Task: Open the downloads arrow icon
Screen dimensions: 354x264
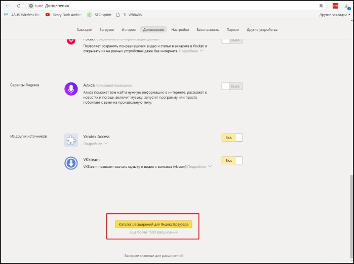Action: [x=346, y=6]
